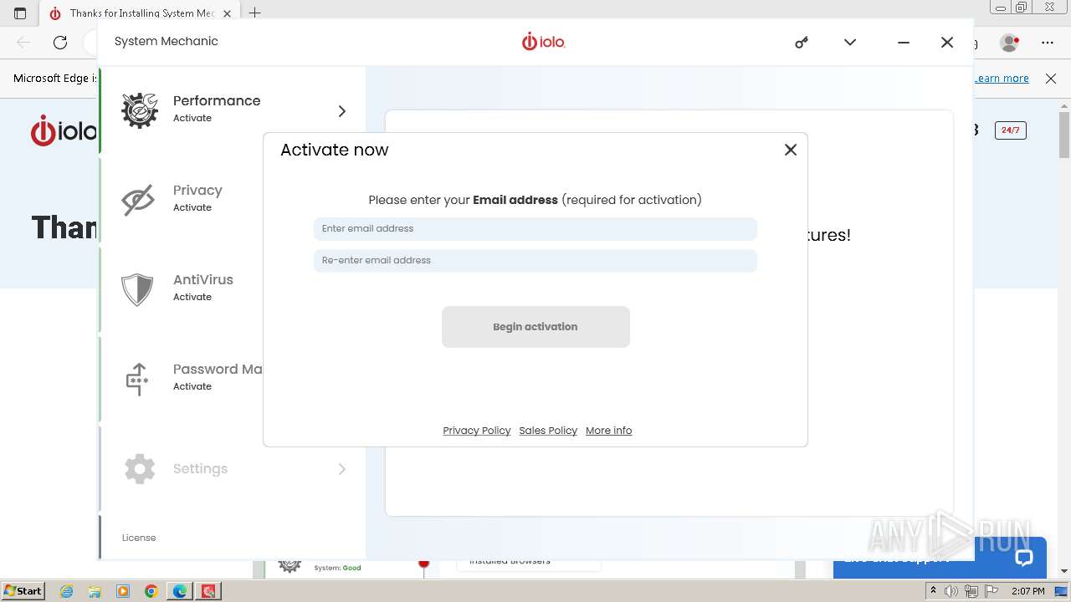Switch to System Mechanic taskbar icon
Viewport: 1071px width, 602px height.
(x=208, y=591)
